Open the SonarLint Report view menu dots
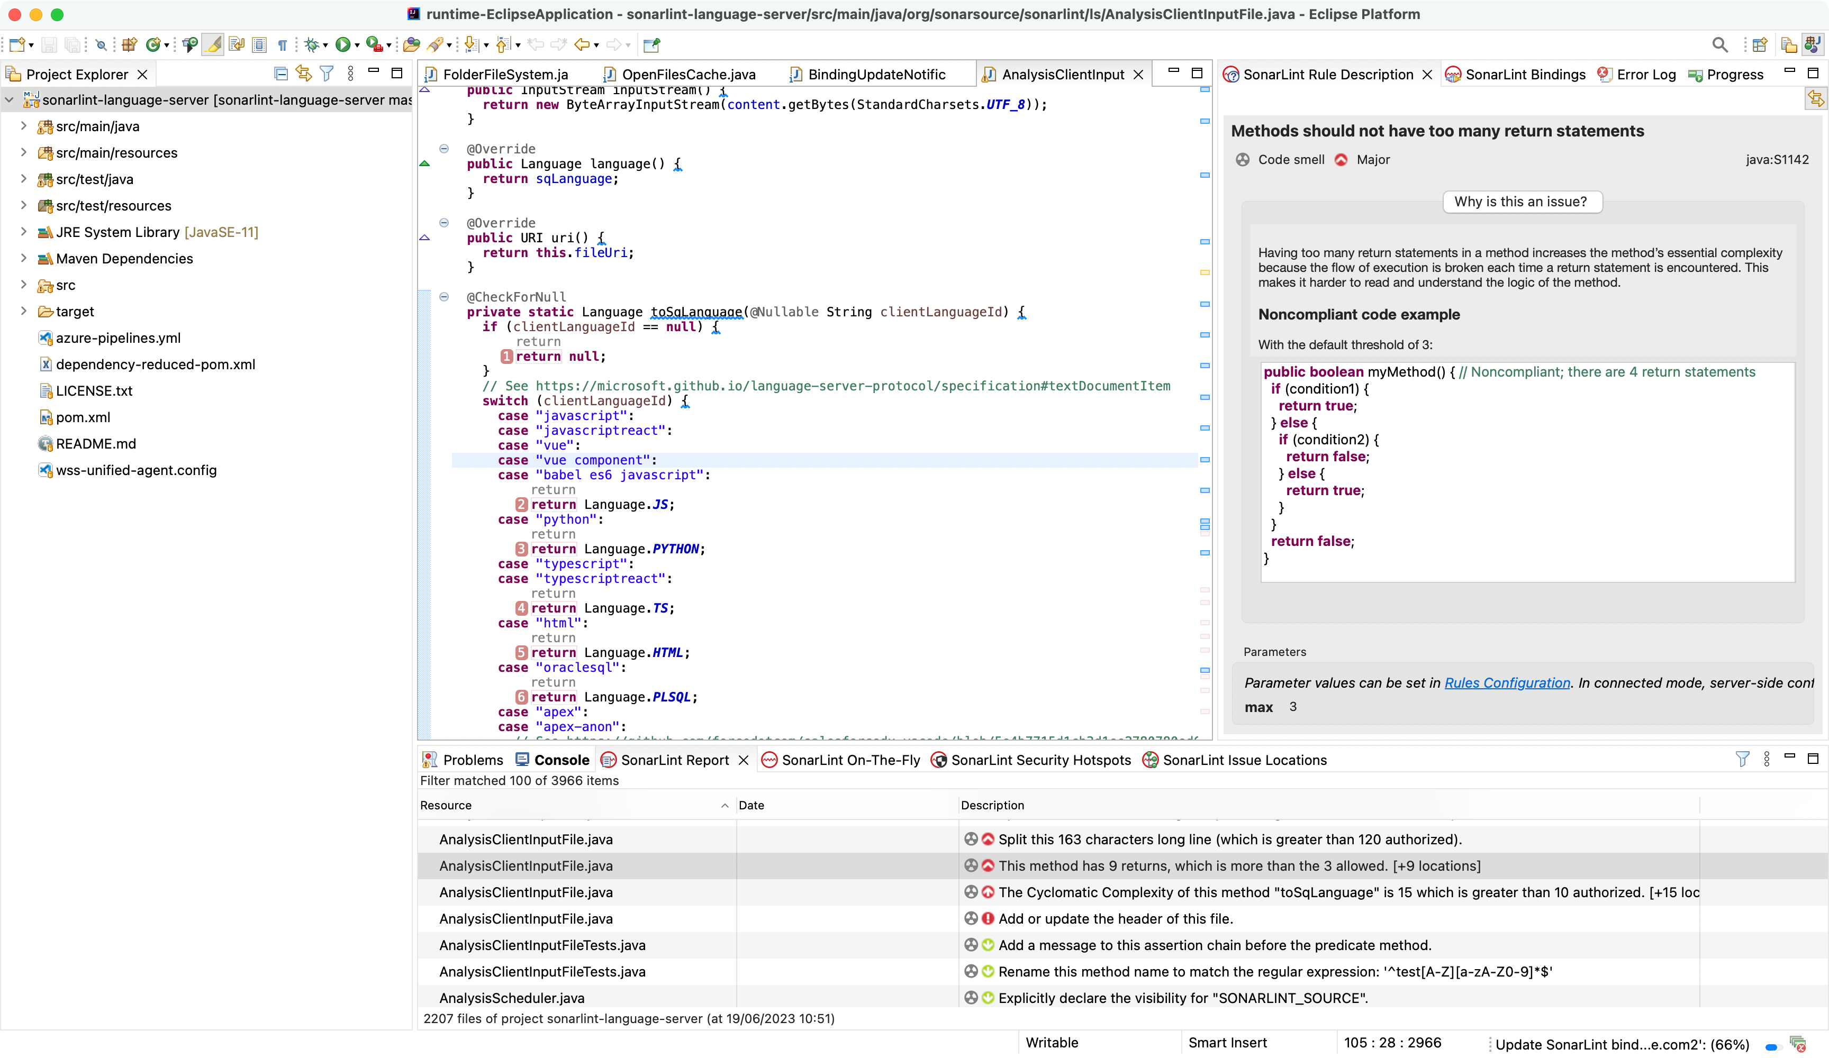This screenshot has width=1829, height=1058. pos(1767,759)
